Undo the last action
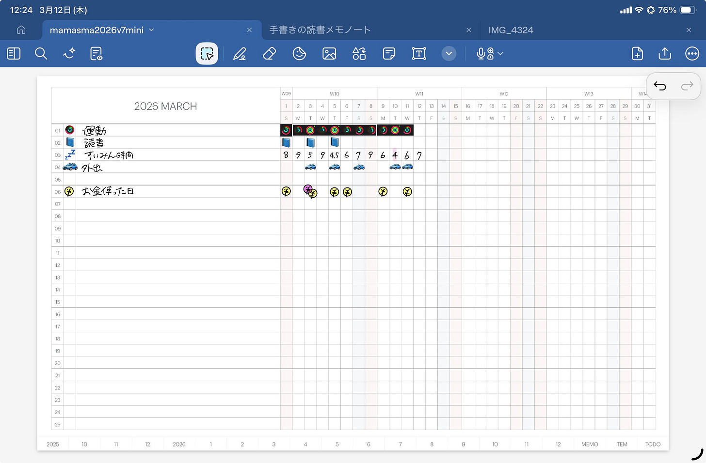Viewport: 706px width, 463px height. (660, 86)
